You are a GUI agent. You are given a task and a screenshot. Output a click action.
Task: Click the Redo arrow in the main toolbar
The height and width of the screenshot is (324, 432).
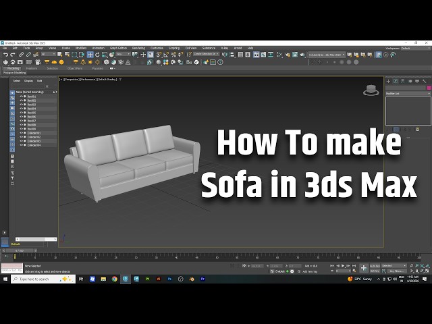[x=13, y=55]
